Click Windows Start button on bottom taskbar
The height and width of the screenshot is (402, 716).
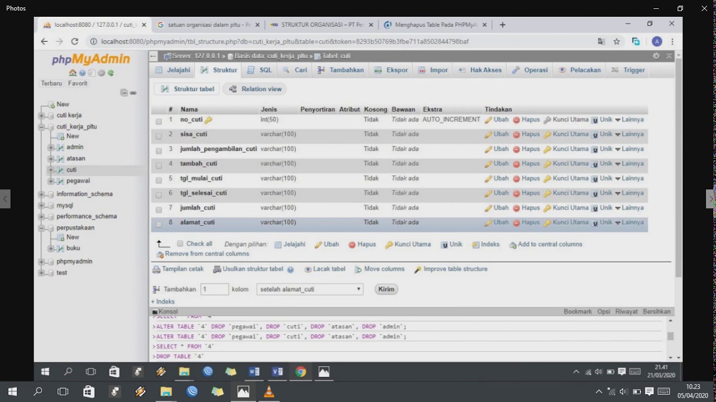click(12, 392)
